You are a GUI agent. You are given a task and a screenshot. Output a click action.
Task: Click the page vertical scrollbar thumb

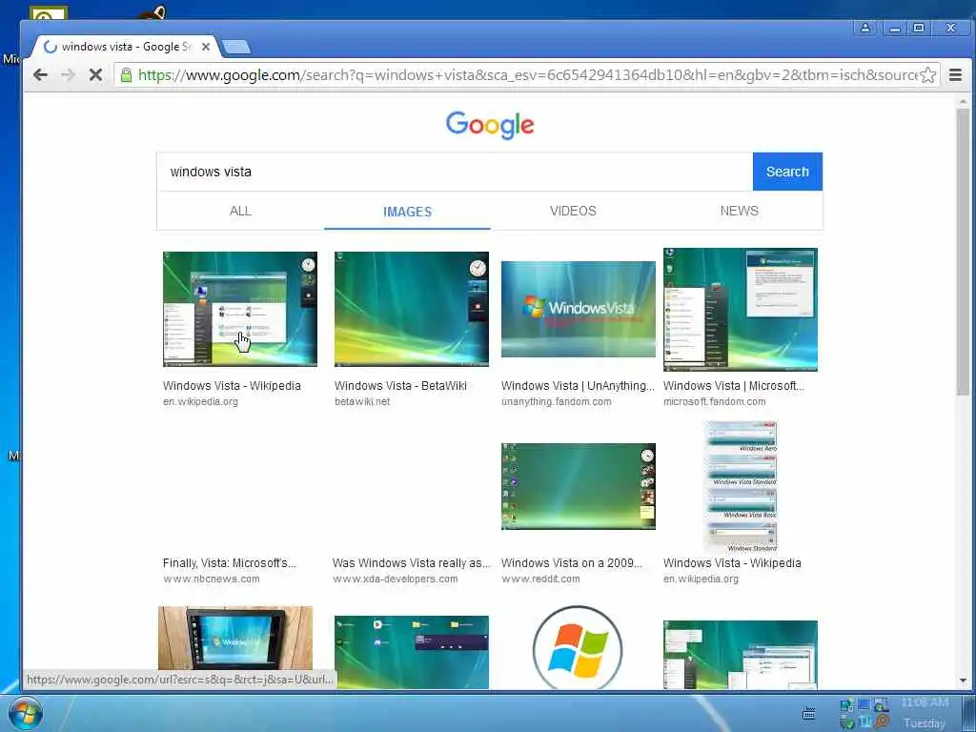tap(963, 252)
